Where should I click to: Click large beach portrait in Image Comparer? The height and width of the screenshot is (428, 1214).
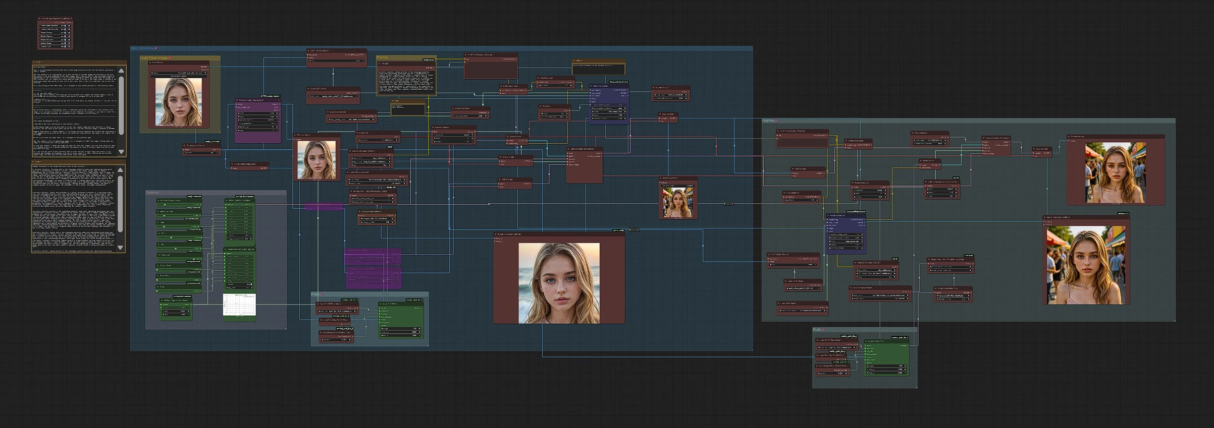click(559, 283)
